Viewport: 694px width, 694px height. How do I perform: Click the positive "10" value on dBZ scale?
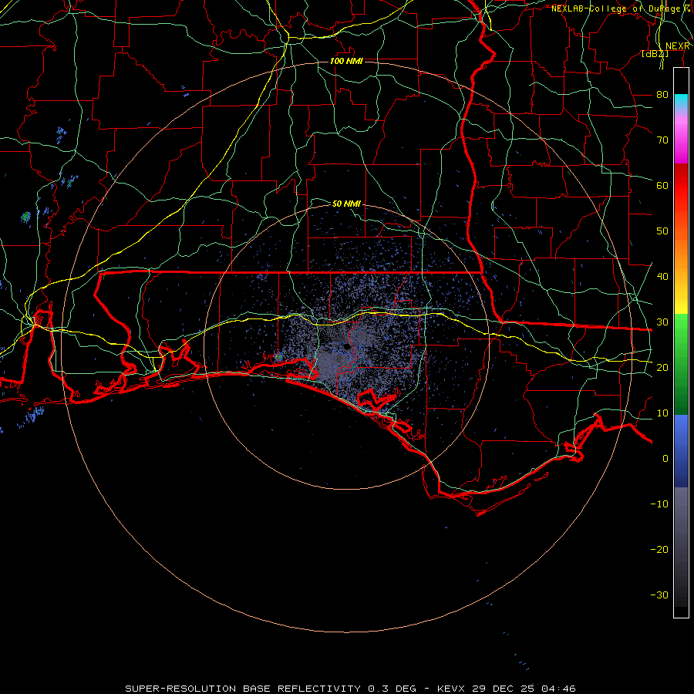click(x=662, y=413)
